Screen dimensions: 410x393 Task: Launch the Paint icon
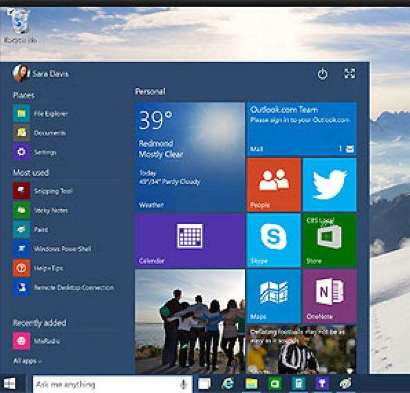tap(21, 230)
